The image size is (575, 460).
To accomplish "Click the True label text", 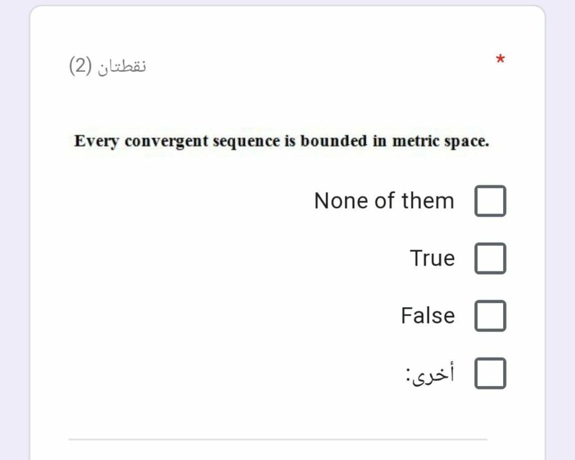I will 432,258.
